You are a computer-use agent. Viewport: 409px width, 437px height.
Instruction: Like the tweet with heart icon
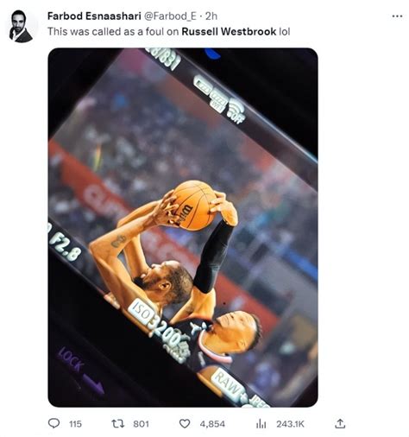[185, 424]
